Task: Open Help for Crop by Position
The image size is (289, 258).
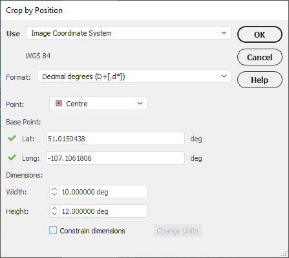Action: [260, 80]
